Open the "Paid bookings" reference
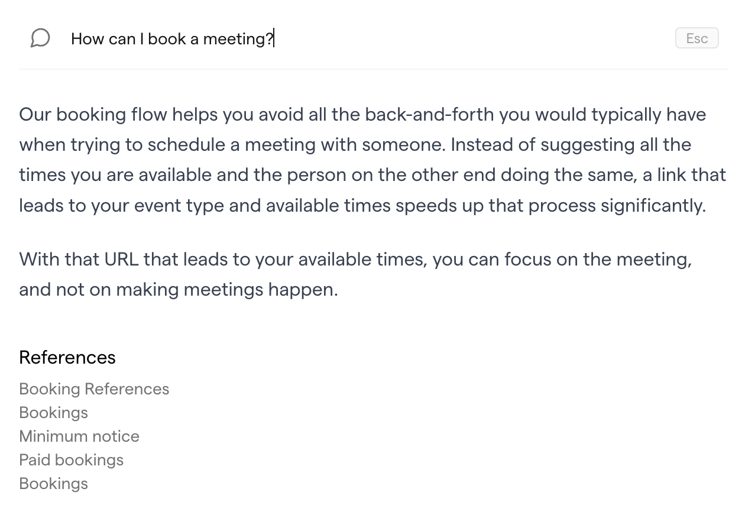The width and height of the screenshot is (745, 505). (71, 460)
